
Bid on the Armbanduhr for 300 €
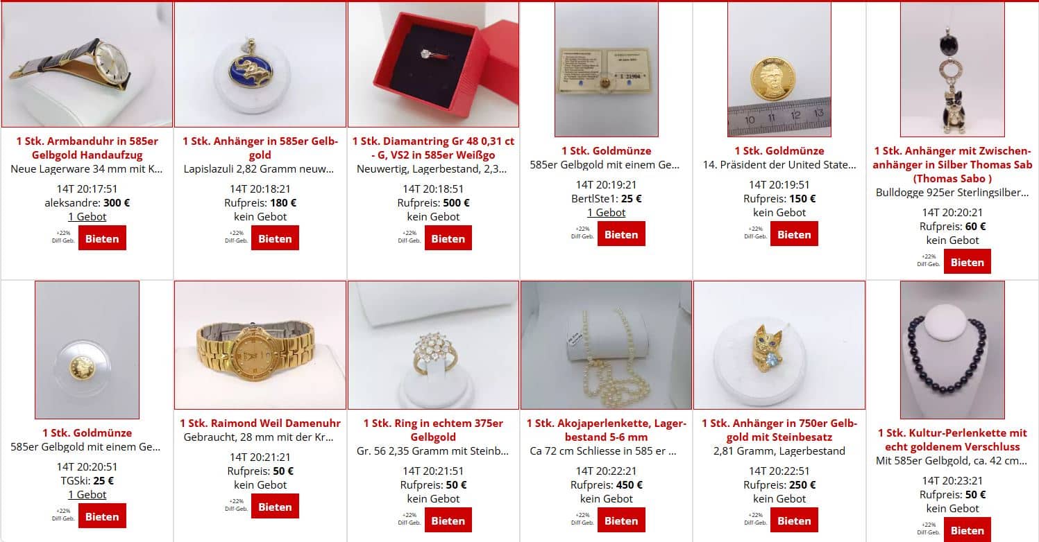(102, 238)
